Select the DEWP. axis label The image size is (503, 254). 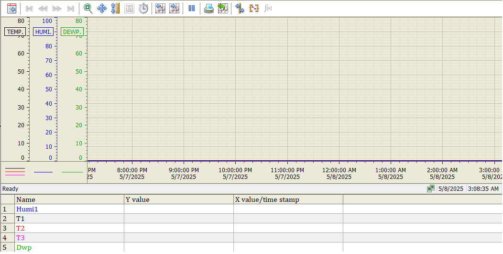(72, 32)
